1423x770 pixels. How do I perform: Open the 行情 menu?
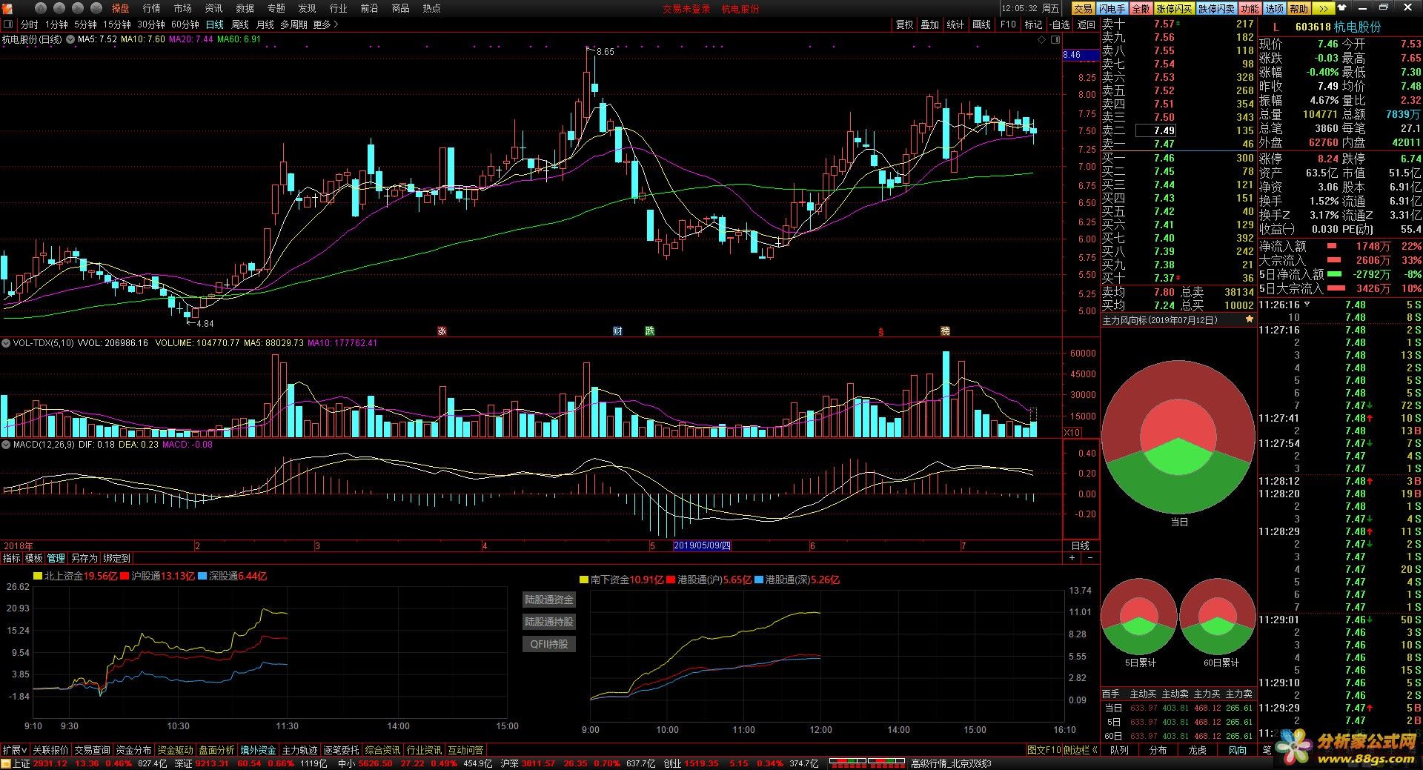(152, 8)
